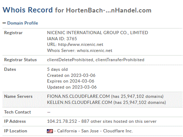183x137 pixels.
Task: Click the Registrar row label
Action: (14, 33)
